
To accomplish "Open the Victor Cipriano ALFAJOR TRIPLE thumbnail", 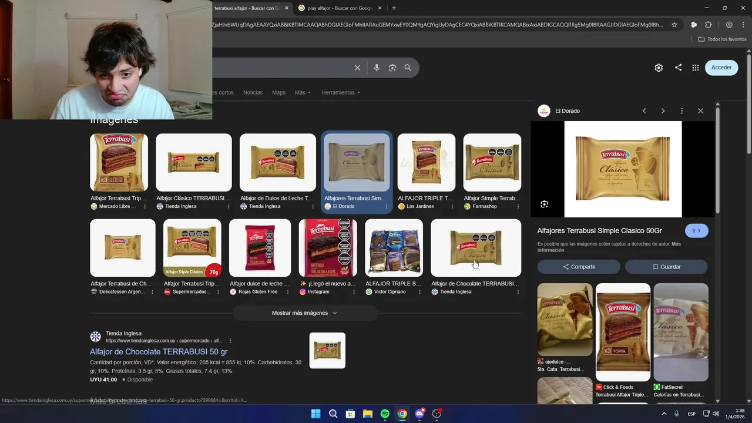I will pyautogui.click(x=394, y=248).
